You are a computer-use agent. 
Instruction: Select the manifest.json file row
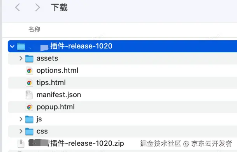click(122, 95)
